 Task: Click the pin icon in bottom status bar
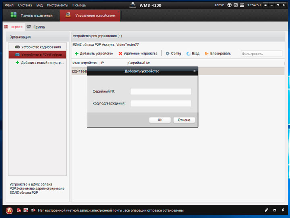coord(266,210)
